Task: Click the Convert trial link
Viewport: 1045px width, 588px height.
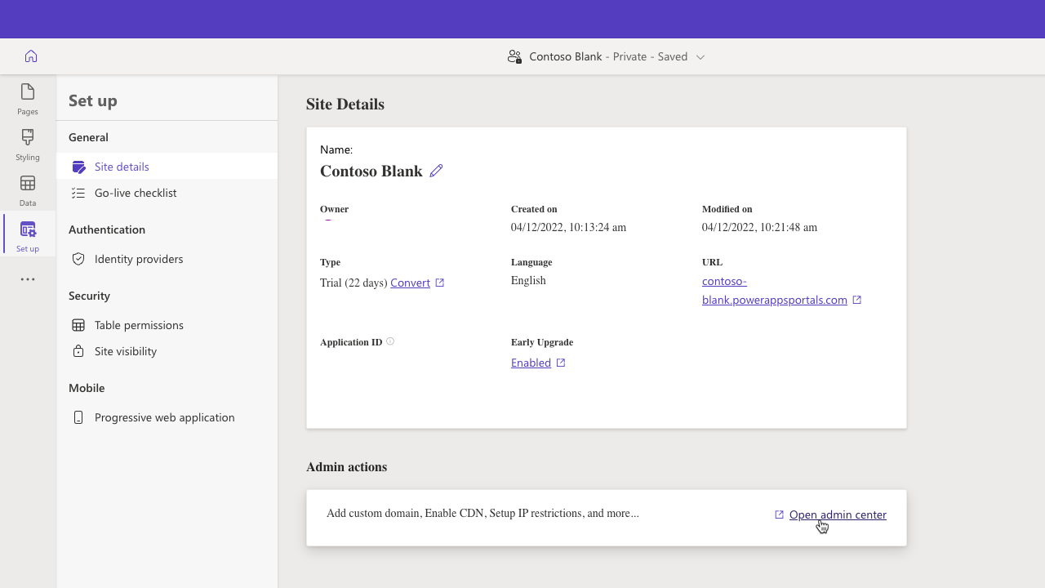Action: [x=410, y=282]
